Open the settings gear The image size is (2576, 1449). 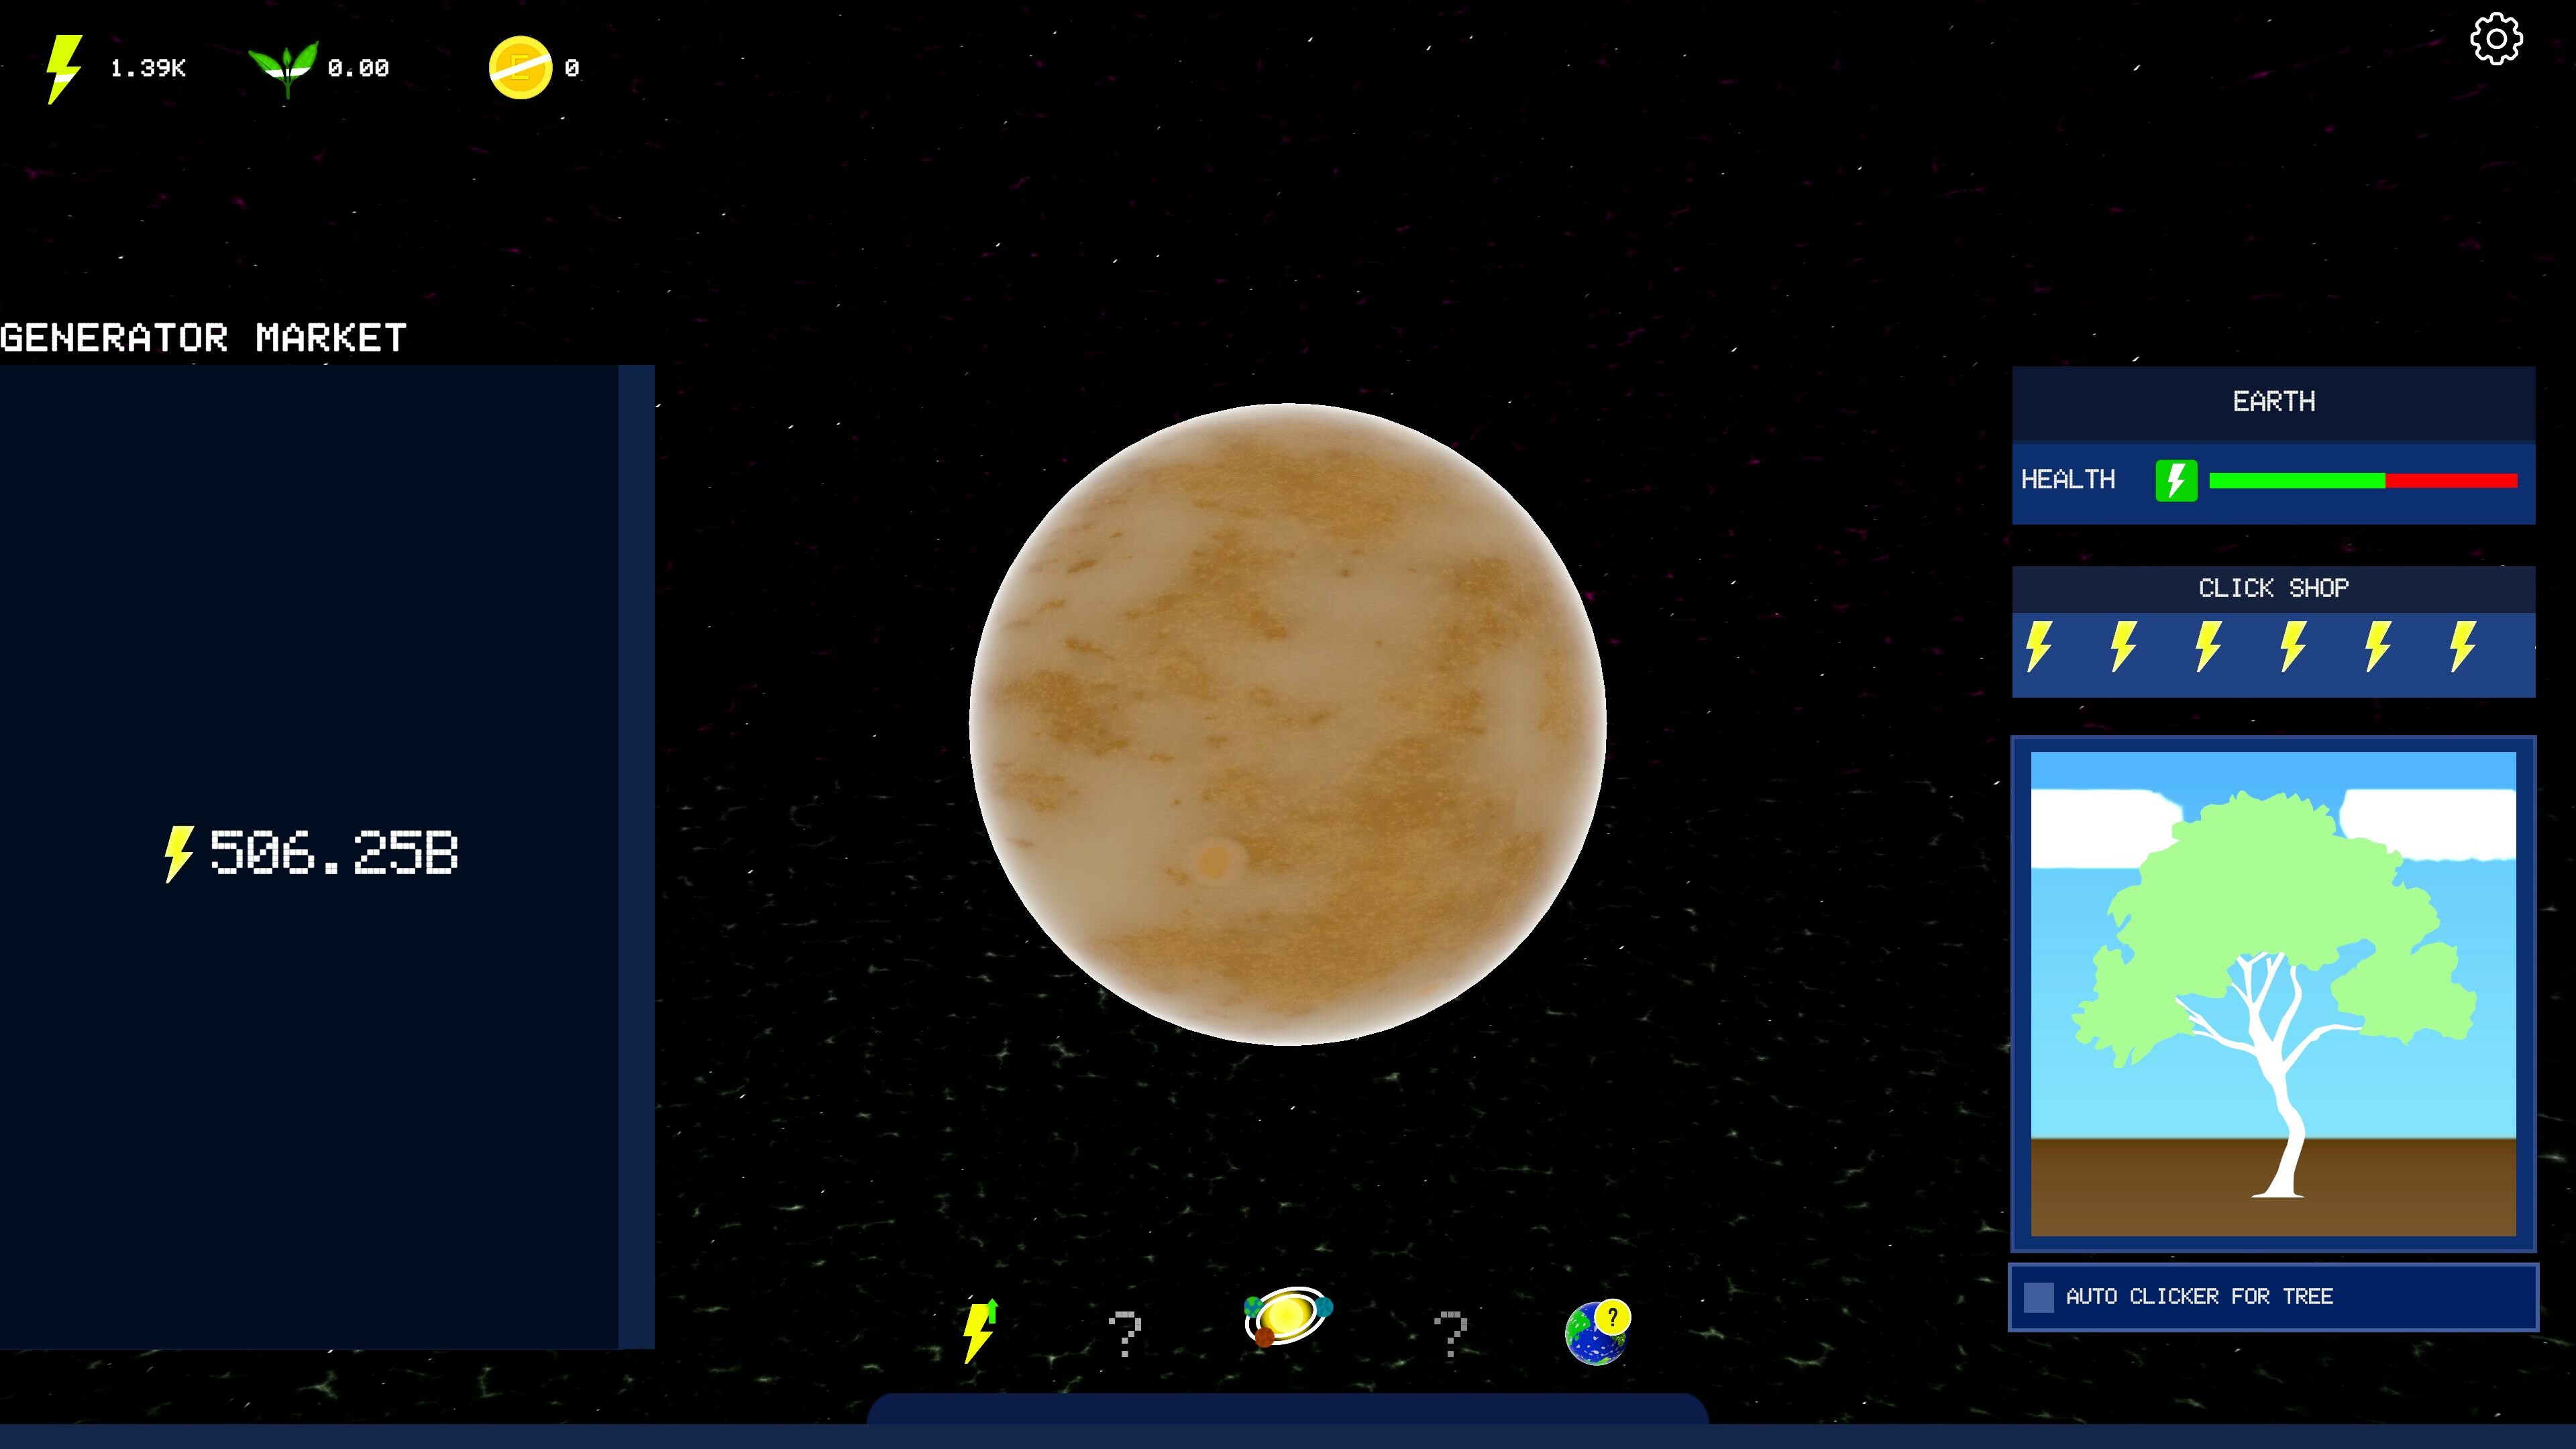tap(2496, 40)
